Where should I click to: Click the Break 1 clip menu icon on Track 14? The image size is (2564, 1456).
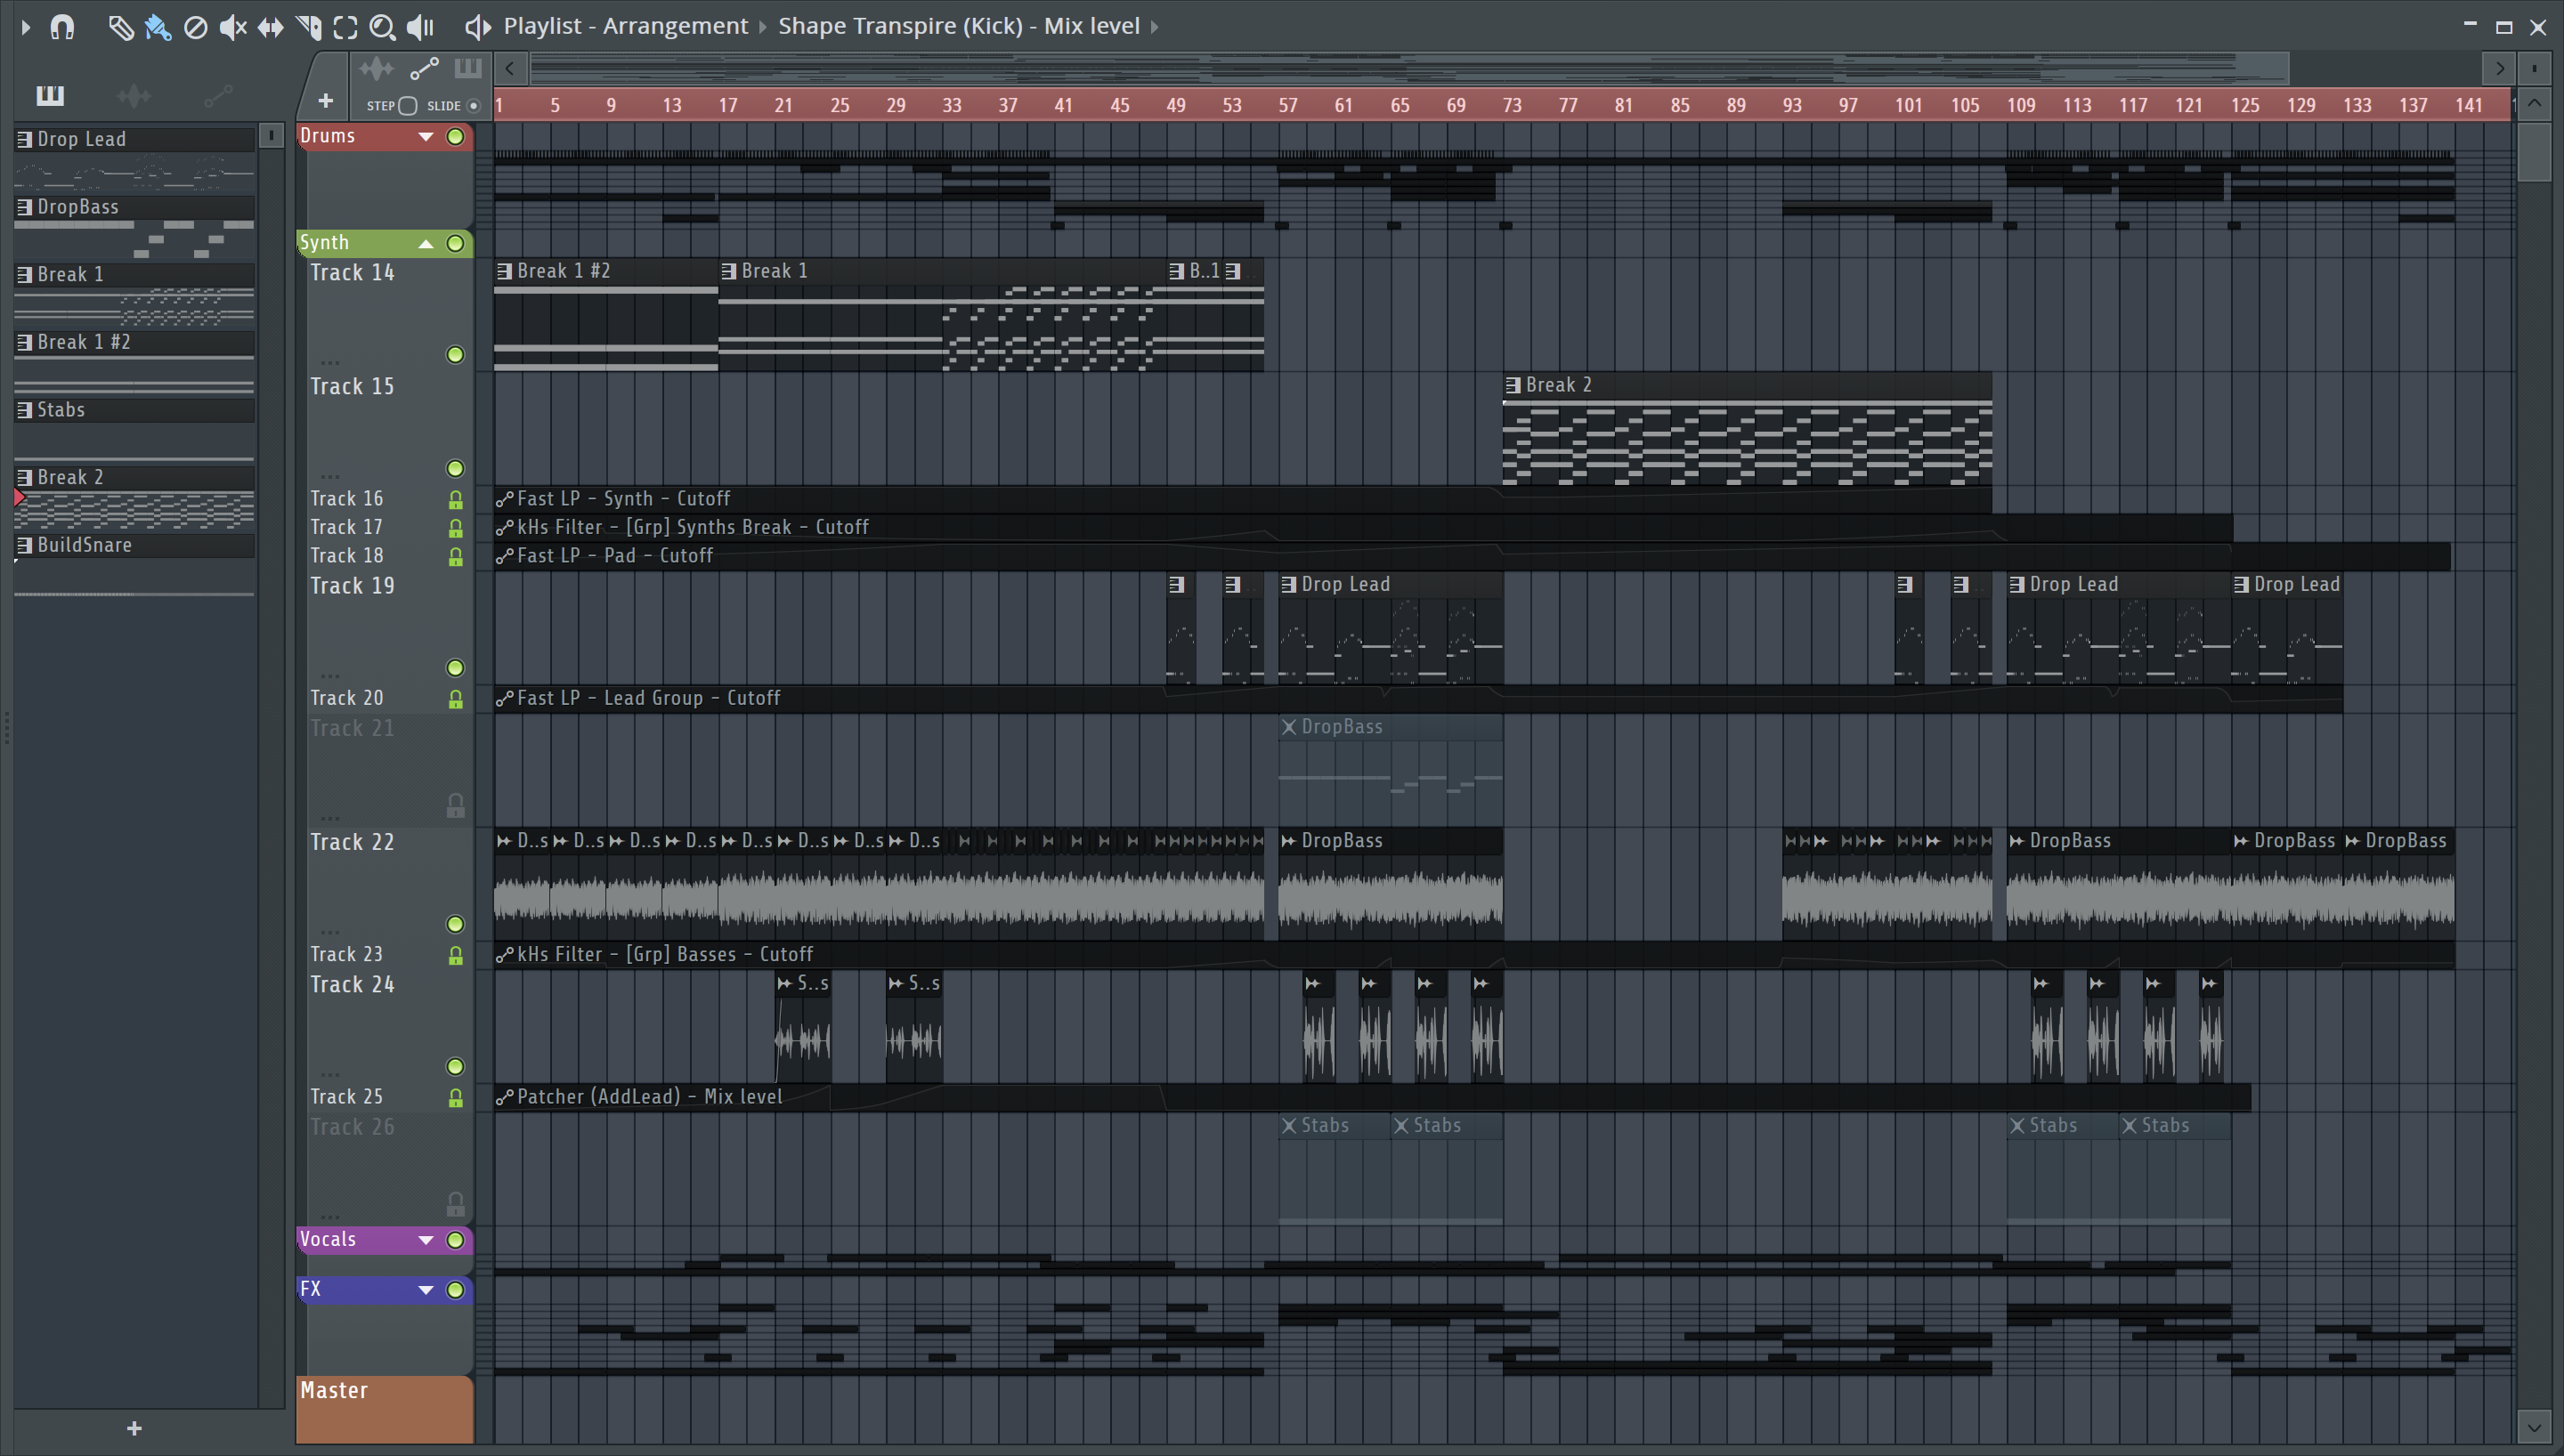(729, 271)
